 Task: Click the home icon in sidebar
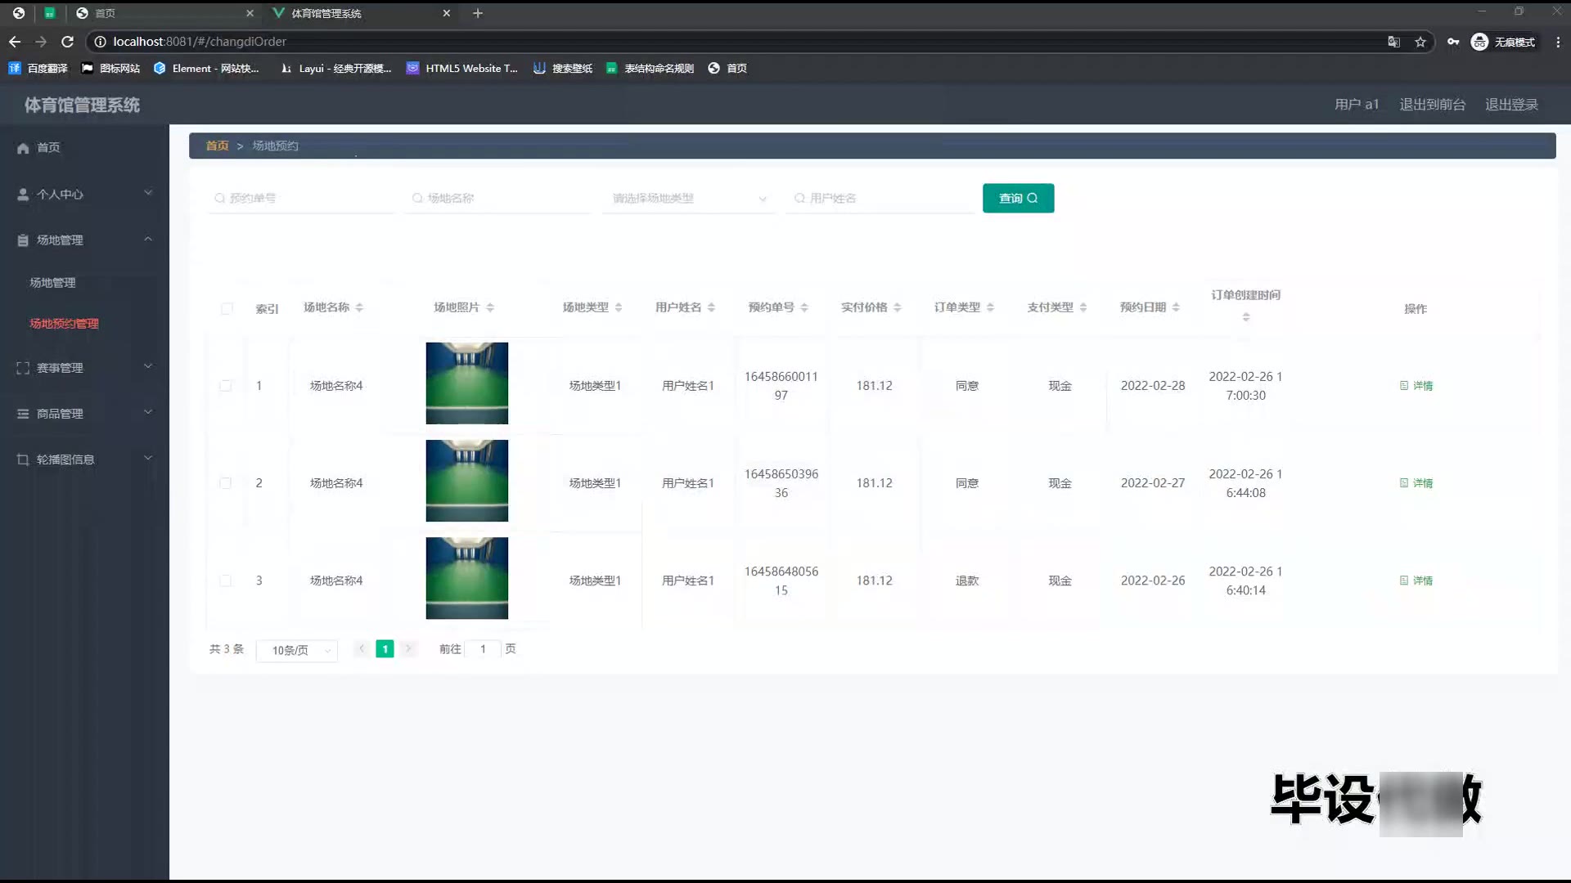coord(23,148)
